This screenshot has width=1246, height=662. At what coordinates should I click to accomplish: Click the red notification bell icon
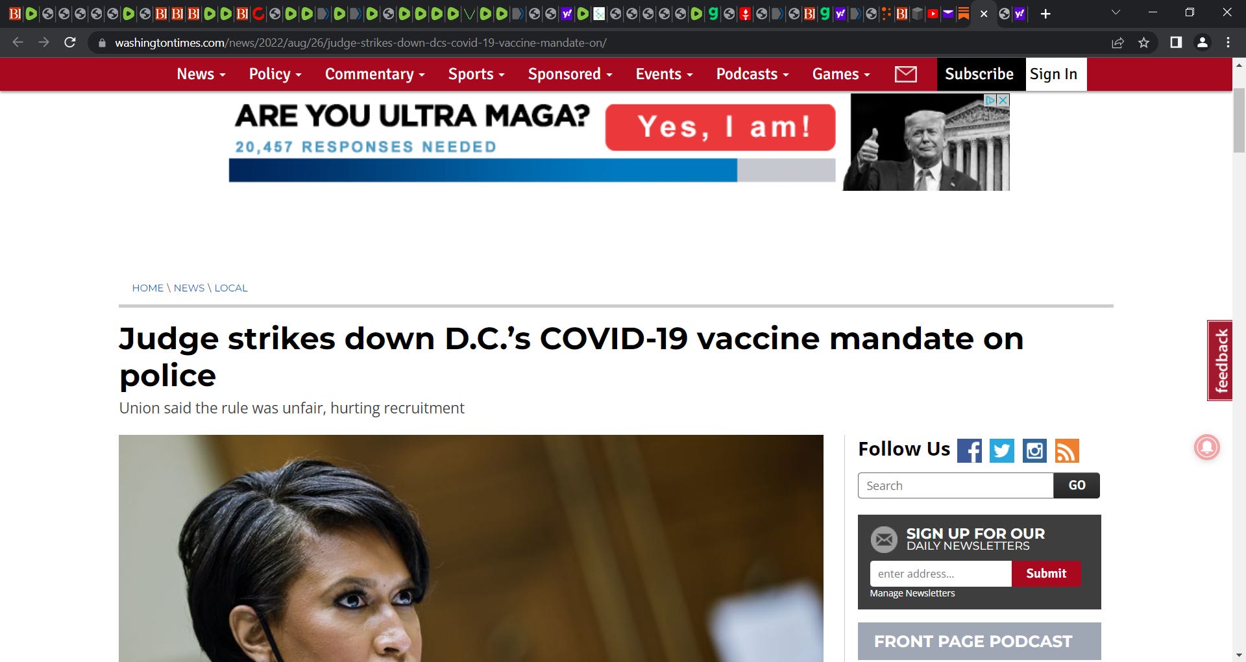1206,447
